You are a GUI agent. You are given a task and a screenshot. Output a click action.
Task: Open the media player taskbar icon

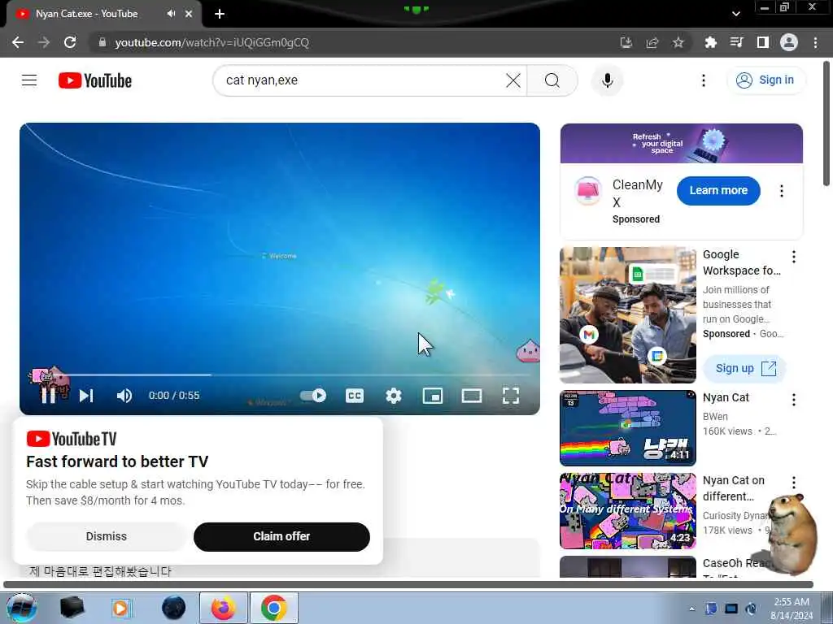(x=120, y=608)
